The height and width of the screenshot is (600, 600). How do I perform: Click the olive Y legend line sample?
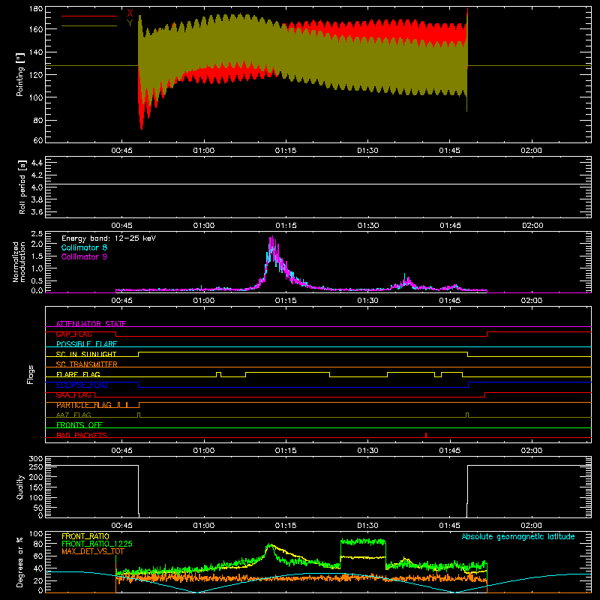coord(89,25)
